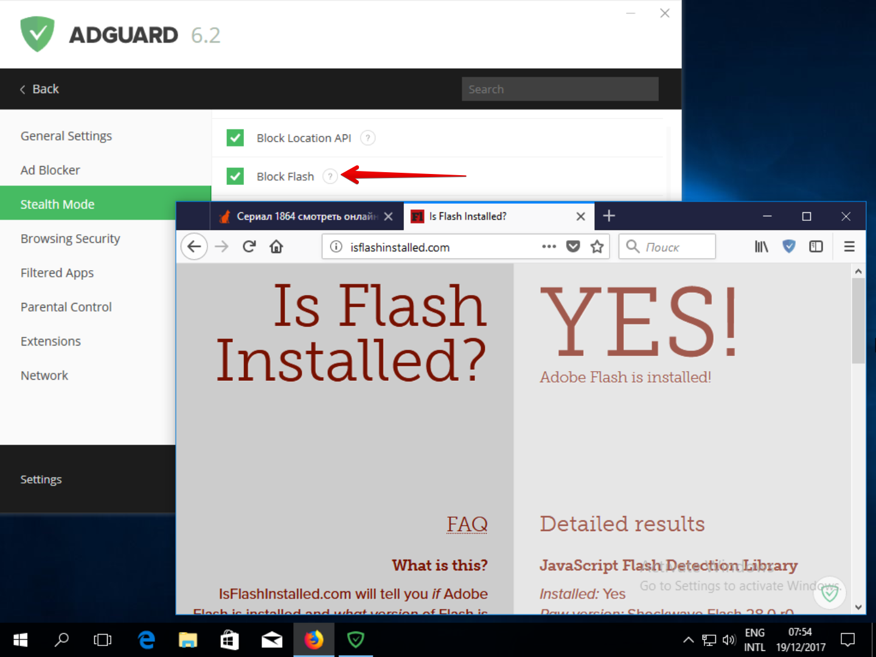
Task: Open the Firefox hamburger menu
Action: pyautogui.click(x=849, y=246)
